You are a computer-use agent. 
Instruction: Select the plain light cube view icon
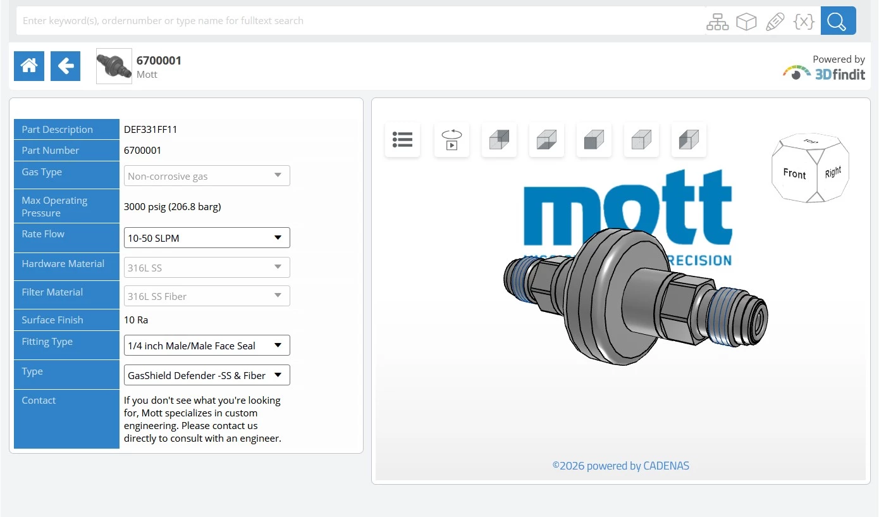tap(641, 139)
